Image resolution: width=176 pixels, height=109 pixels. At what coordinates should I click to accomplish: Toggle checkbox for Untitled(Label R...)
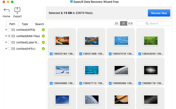pyautogui.click(x=9, y=42)
